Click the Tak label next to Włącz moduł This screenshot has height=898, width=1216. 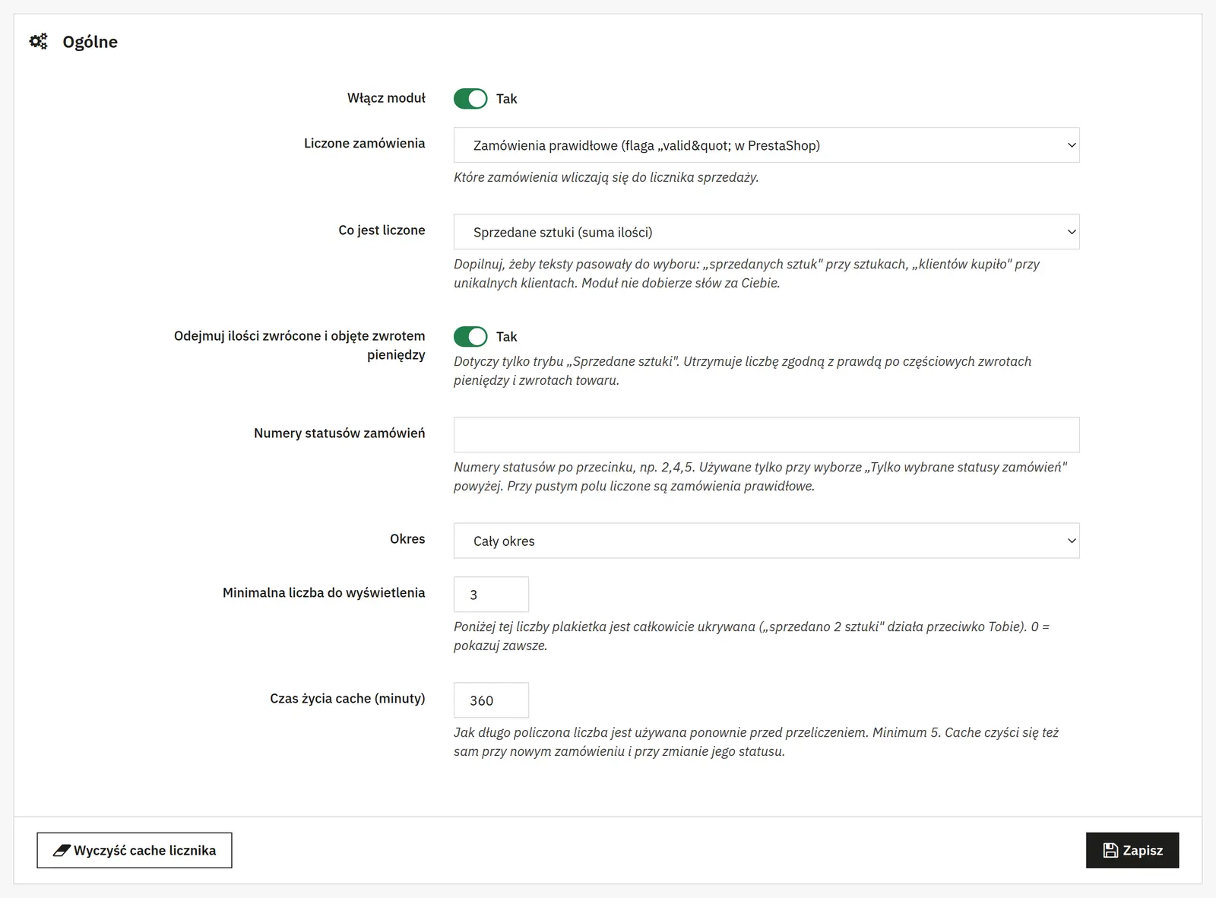(506, 99)
